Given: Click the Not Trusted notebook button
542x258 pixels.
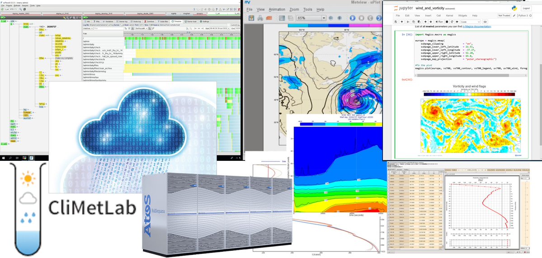Looking at the screenshot, I should click(x=504, y=15).
